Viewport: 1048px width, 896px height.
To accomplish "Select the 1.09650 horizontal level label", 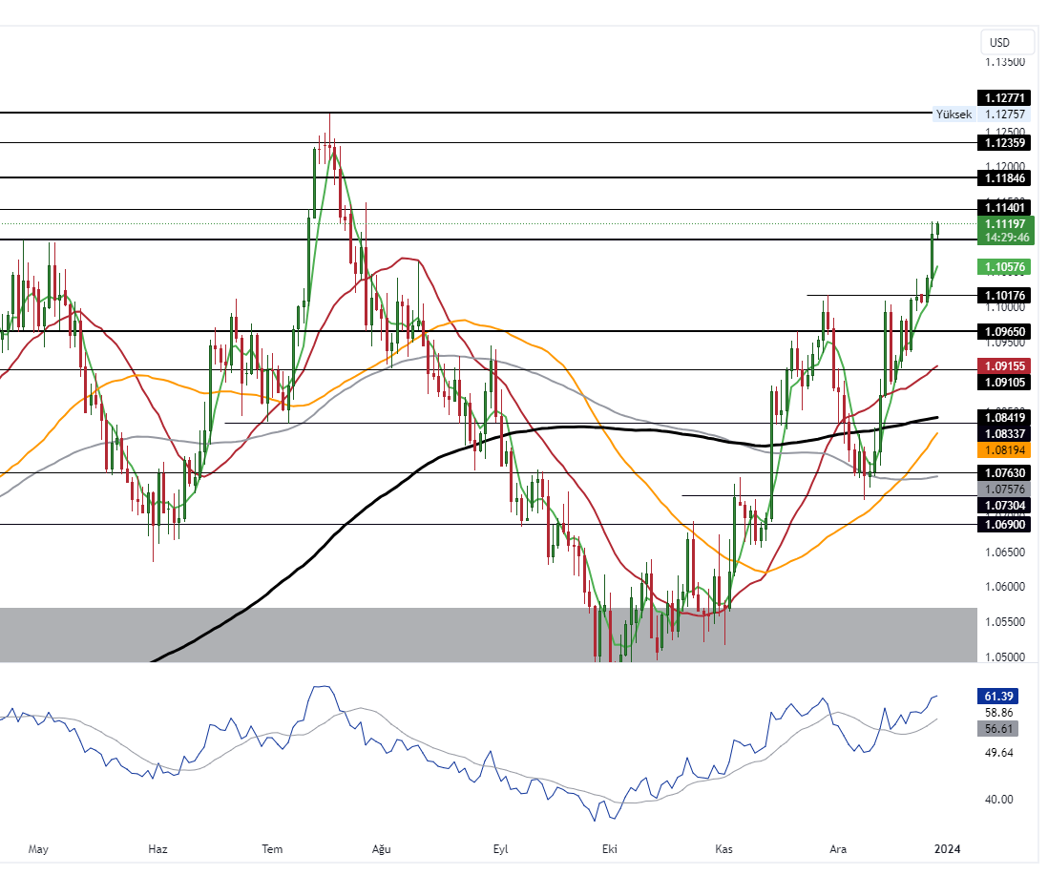I will click(x=1003, y=332).
